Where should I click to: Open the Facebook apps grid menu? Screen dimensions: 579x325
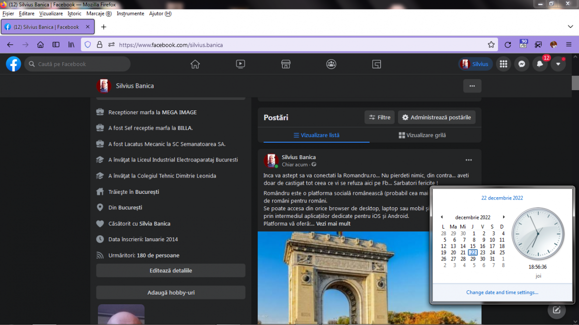[x=503, y=64]
